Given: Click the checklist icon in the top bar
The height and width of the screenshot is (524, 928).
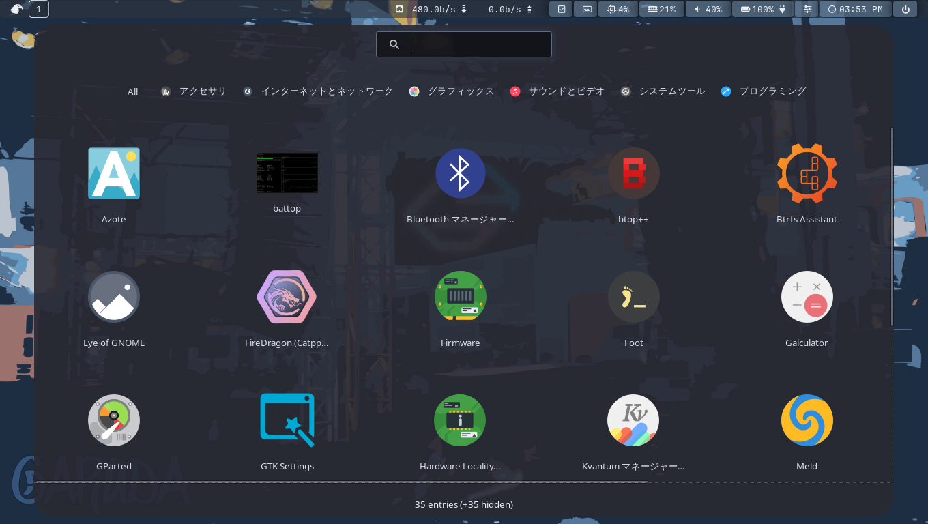Looking at the screenshot, I should pyautogui.click(x=561, y=9).
